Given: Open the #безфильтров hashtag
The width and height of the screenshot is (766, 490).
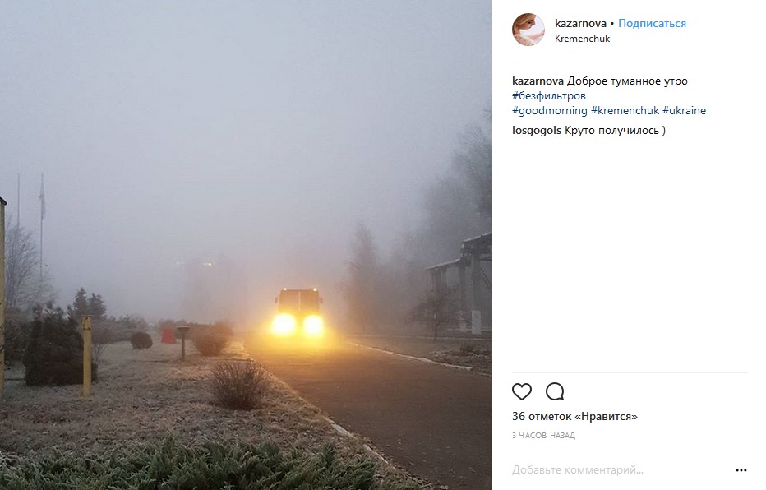Looking at the screenshot, I should 548,95.
